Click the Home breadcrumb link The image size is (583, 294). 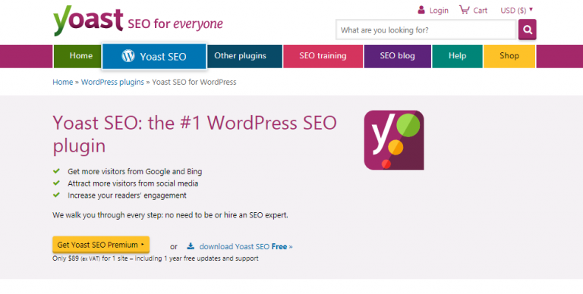[x=63, y=82]
